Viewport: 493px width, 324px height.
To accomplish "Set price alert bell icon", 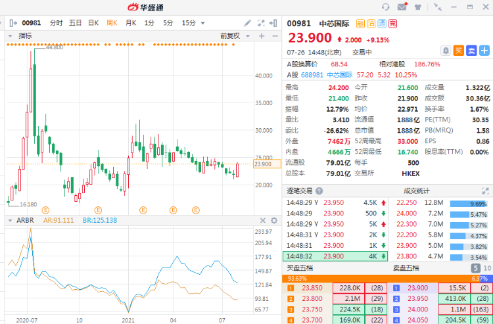I will (x=446, y=50).
